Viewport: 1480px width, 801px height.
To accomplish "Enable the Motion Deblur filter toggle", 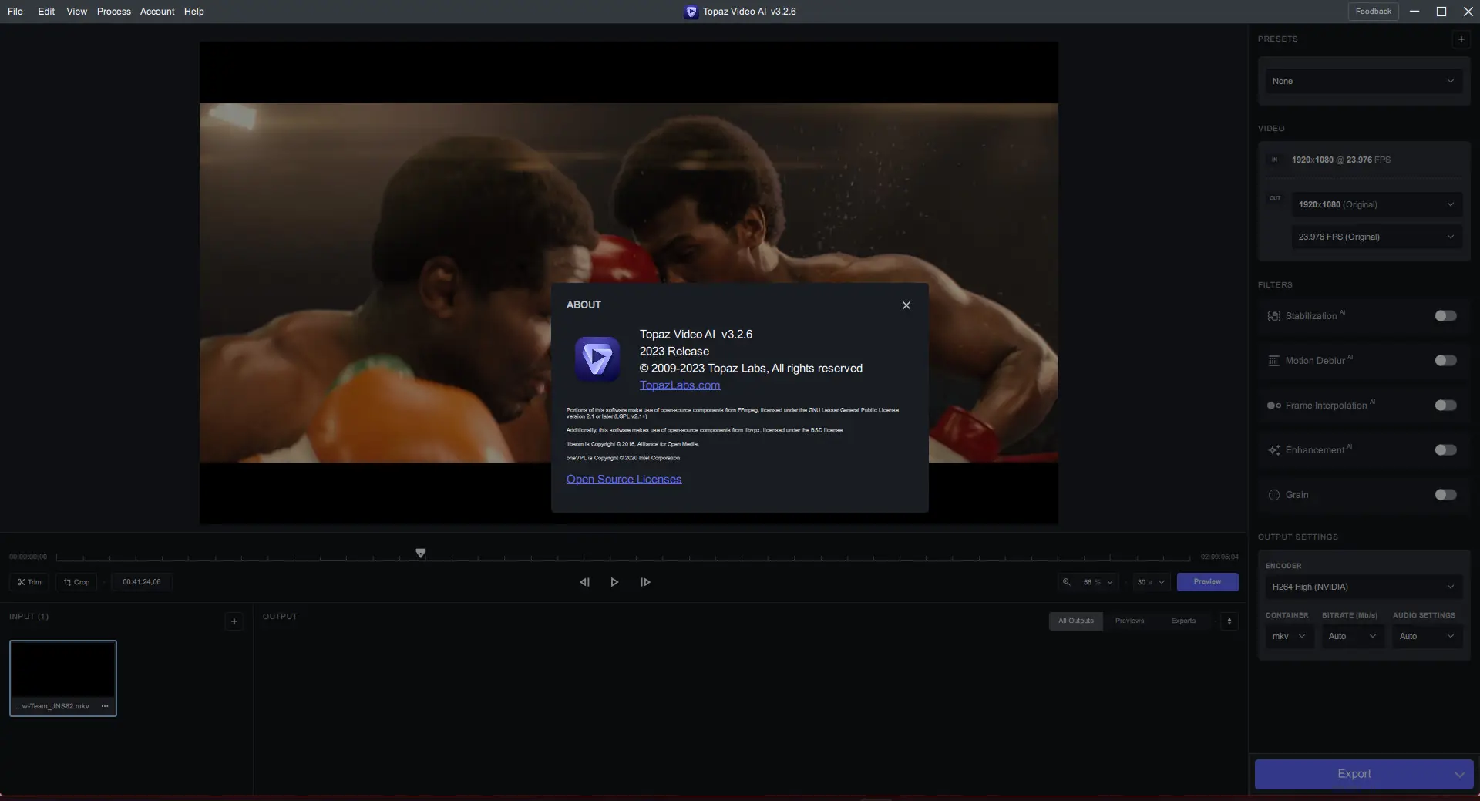I will click(1445, 361).
